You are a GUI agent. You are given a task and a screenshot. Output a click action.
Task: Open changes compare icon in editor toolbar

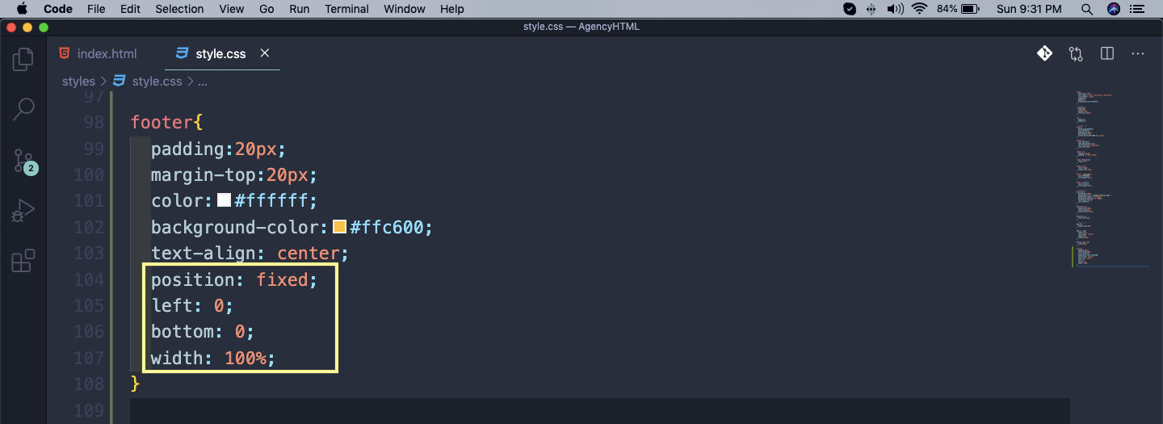click(1076, 53)
